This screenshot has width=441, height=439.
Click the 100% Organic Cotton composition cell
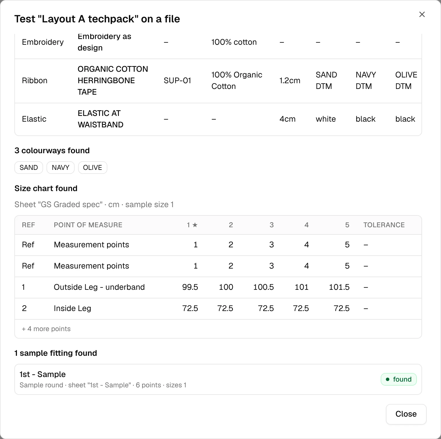click(x=237, y=81)
